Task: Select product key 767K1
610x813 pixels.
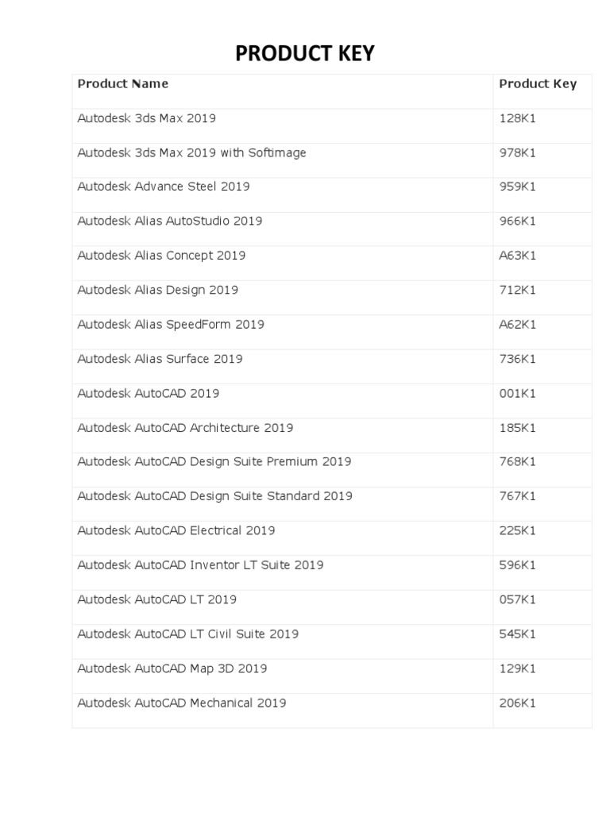Action: (x=517, y=496)
